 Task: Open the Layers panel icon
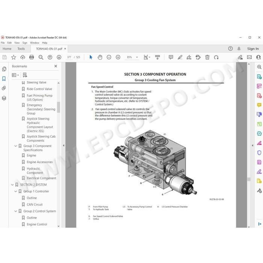pos(4,98)
